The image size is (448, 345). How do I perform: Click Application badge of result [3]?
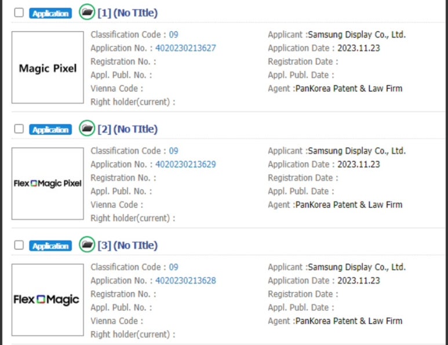point(50,245)
